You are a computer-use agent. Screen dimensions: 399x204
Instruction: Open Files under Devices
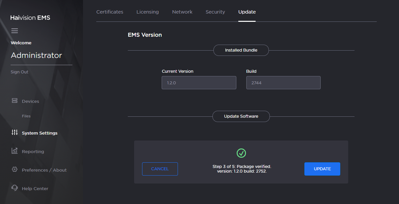click(27, 116)
